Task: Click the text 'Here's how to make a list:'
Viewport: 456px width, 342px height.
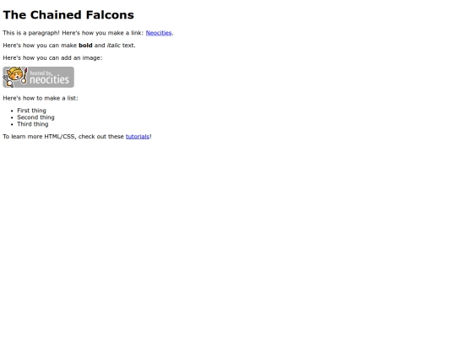Action: pyautogui.click(x=41, y=98)
